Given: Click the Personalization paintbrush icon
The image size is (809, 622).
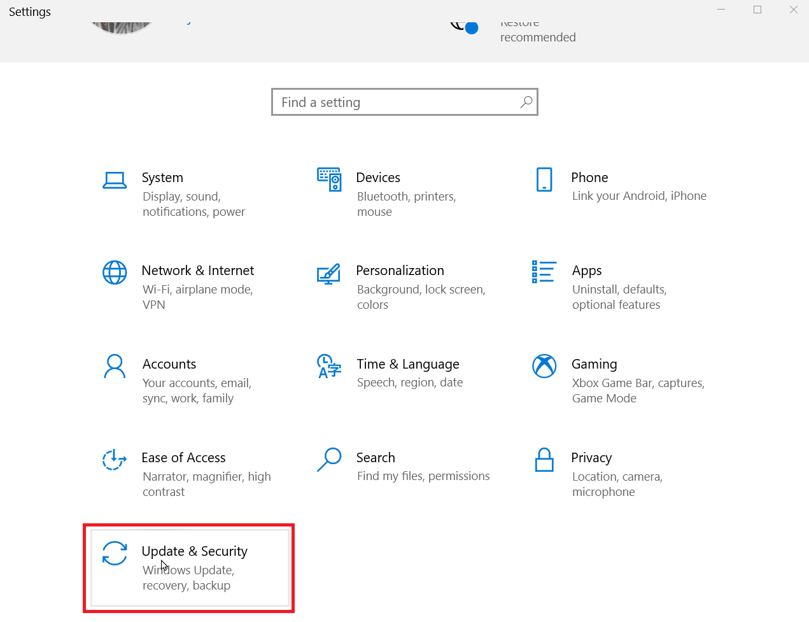Looking at the screenshot, I should coord(328,274).
